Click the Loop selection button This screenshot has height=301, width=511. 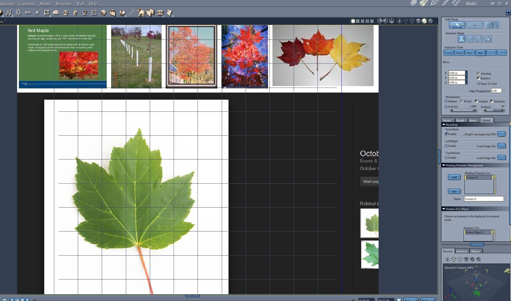(448, 53)
